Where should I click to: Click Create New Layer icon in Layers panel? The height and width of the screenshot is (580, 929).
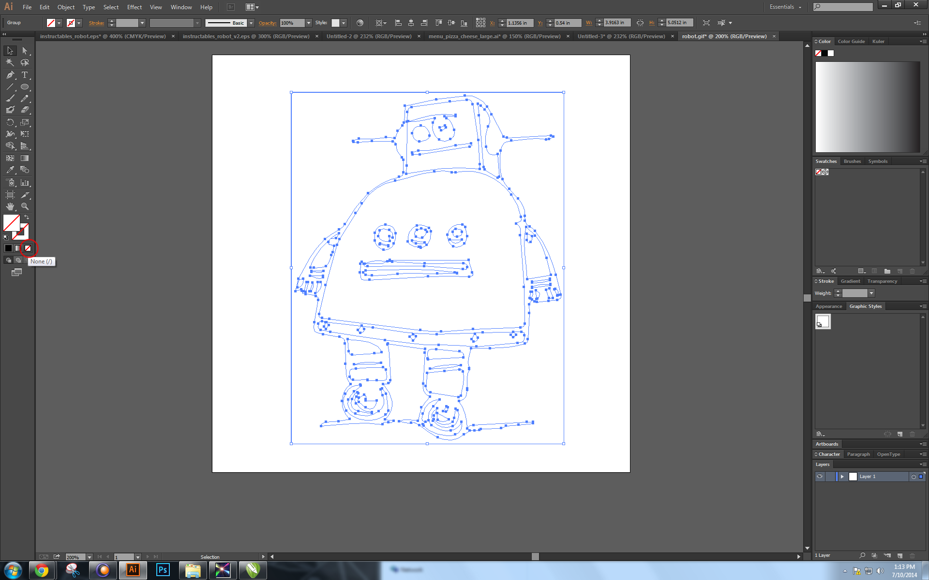(x=899, y=555)
